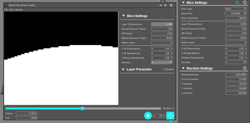Go to next layer with right arrow
250x123 pixels.
pos(164,116)
